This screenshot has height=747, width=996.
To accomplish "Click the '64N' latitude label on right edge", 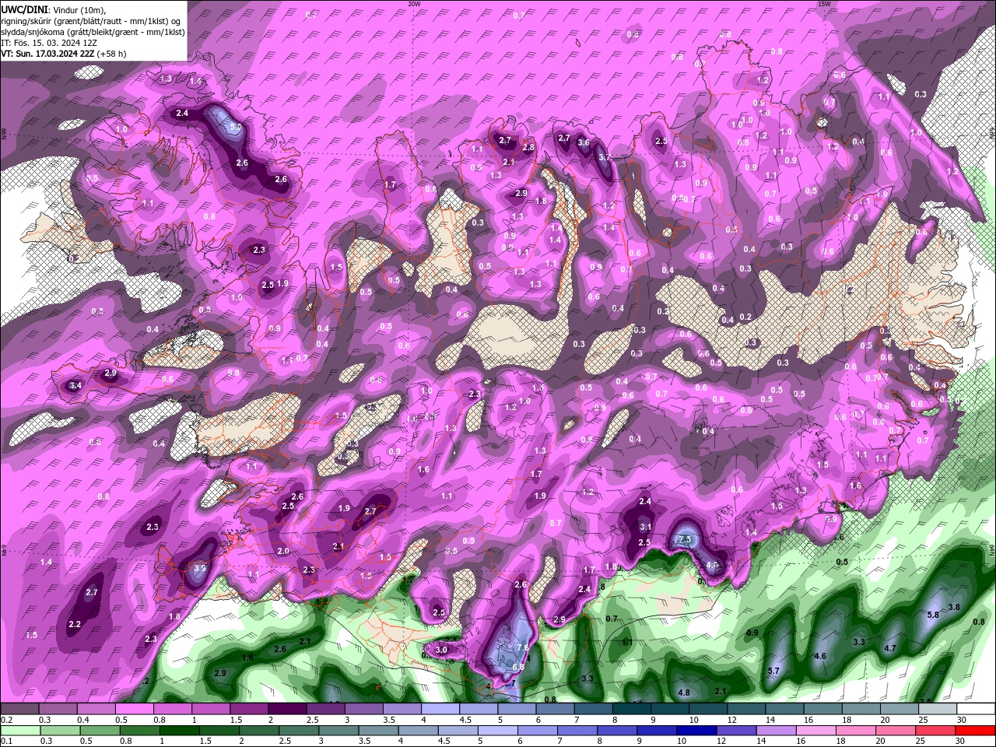I will tap(992, 549).
